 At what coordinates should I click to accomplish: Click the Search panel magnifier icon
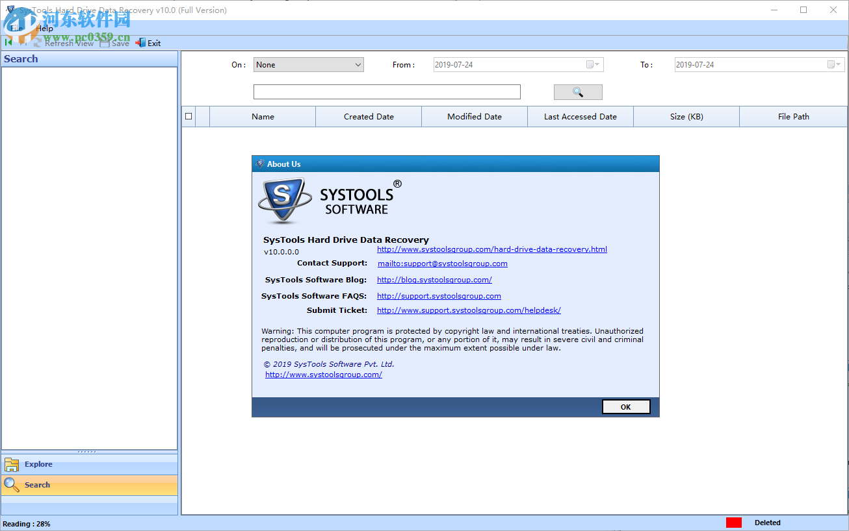click(x=11, y=484)
